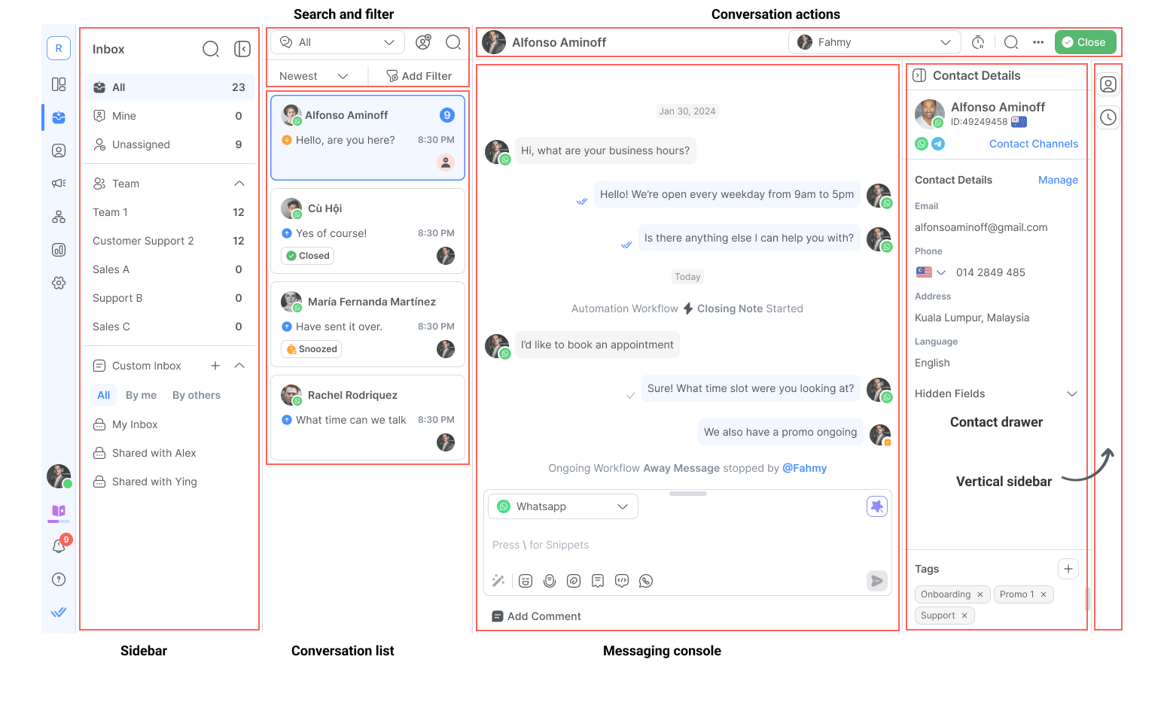
Task: Open the notifications bell icon
Action: (59, 546)
